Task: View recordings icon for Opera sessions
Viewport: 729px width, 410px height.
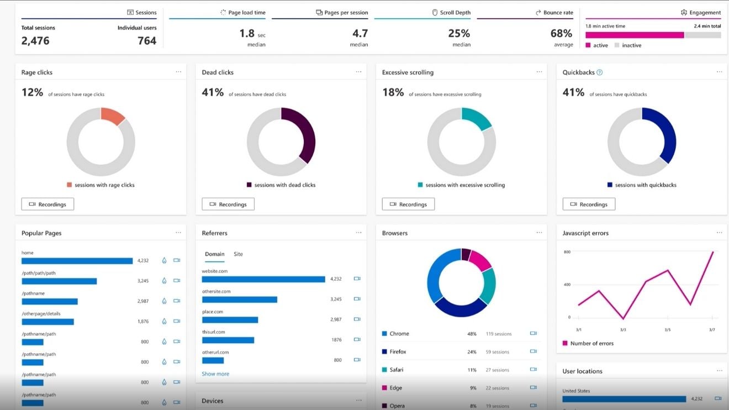Action: point(533,406)
